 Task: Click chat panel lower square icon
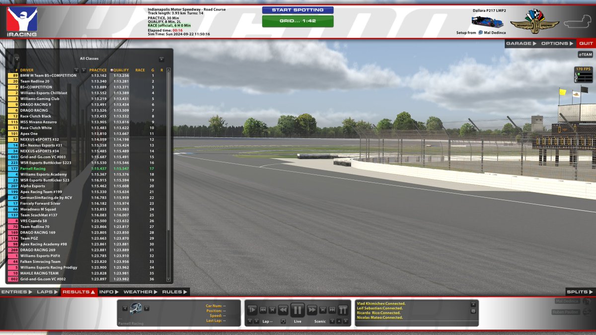[x=473, y=311]
